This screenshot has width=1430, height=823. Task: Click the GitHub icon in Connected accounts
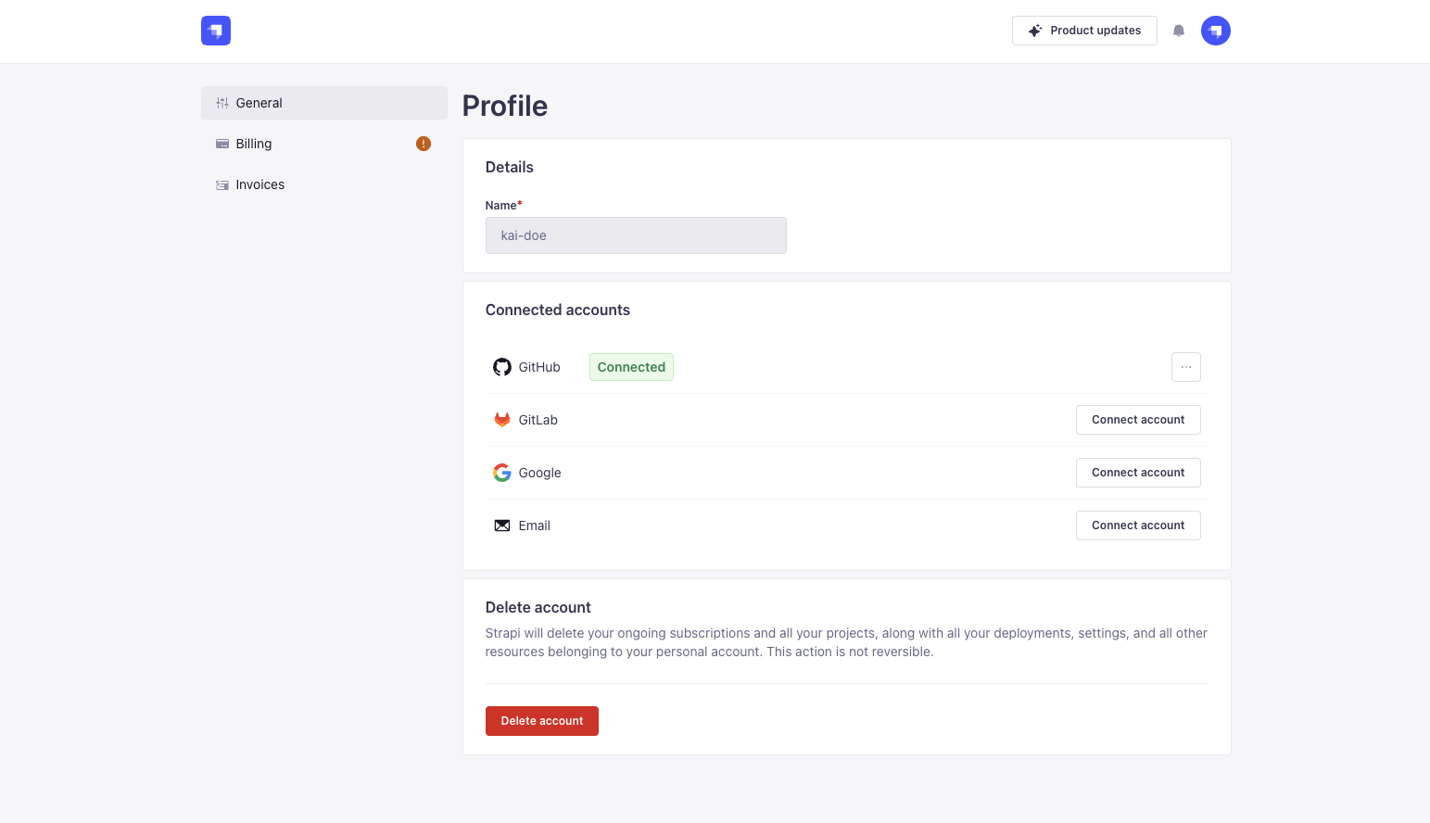pyautogui.click(x=501, y=367)
